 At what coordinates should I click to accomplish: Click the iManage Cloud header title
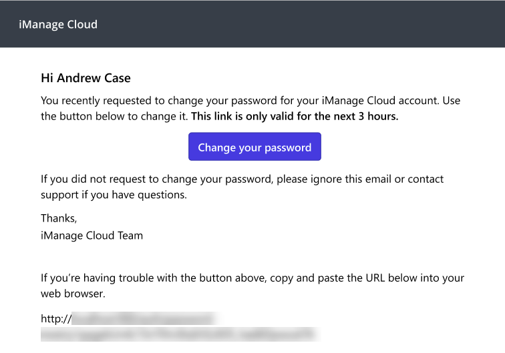tap(58, 25)
